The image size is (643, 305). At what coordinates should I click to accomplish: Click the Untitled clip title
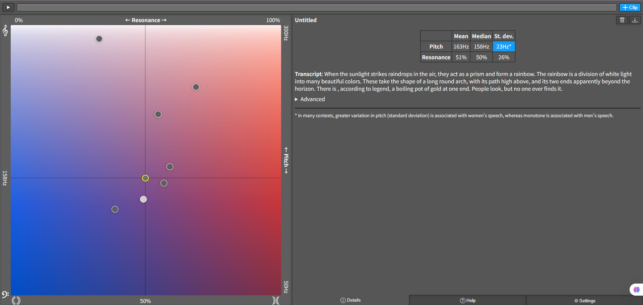(x=306, y=20)
